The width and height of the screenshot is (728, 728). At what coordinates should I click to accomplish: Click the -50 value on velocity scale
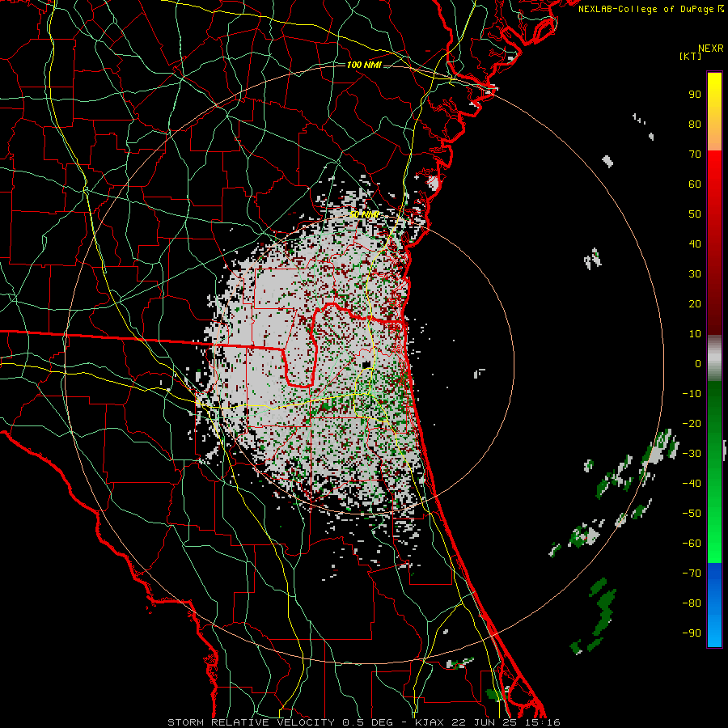[692, 514]
